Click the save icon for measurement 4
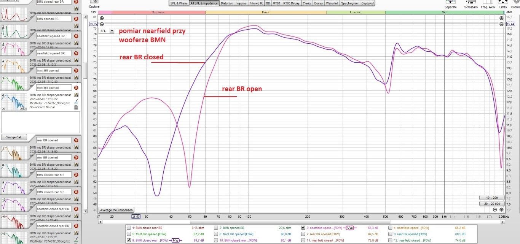The width and height of the screenshot is (520, 244). pyautogui.click(x=76, y=60)
